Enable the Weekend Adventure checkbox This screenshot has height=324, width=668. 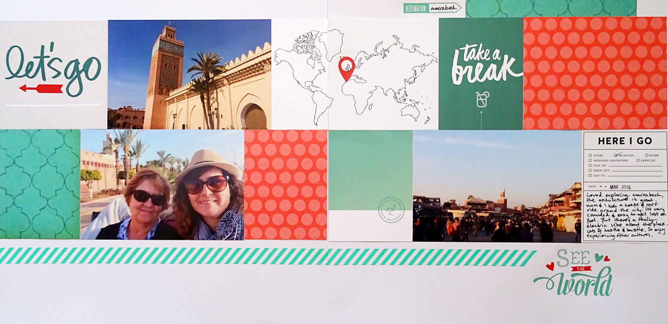(x=590, y=161)
